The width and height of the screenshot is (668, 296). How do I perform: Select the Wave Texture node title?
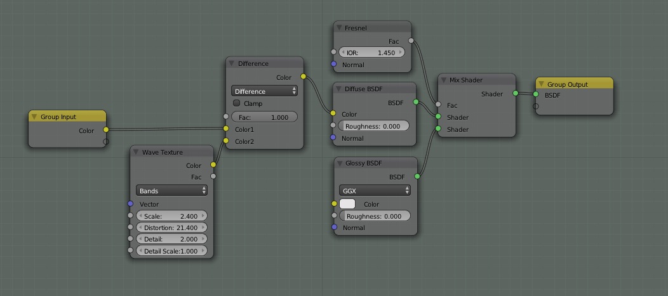163,152
